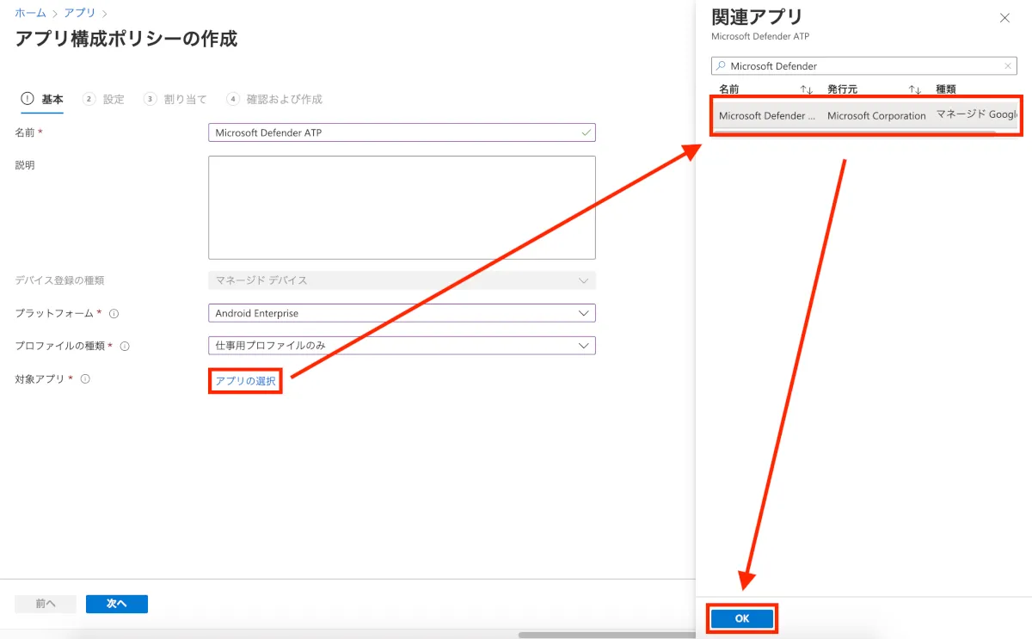Click the info icon next to プロファイルの種類
Screen dimensions: 1032x639
[125, 346]
